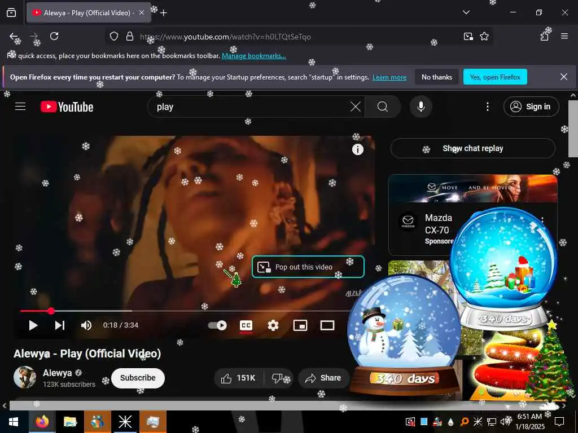Close the Alewya - Play tab

point(142,13)
